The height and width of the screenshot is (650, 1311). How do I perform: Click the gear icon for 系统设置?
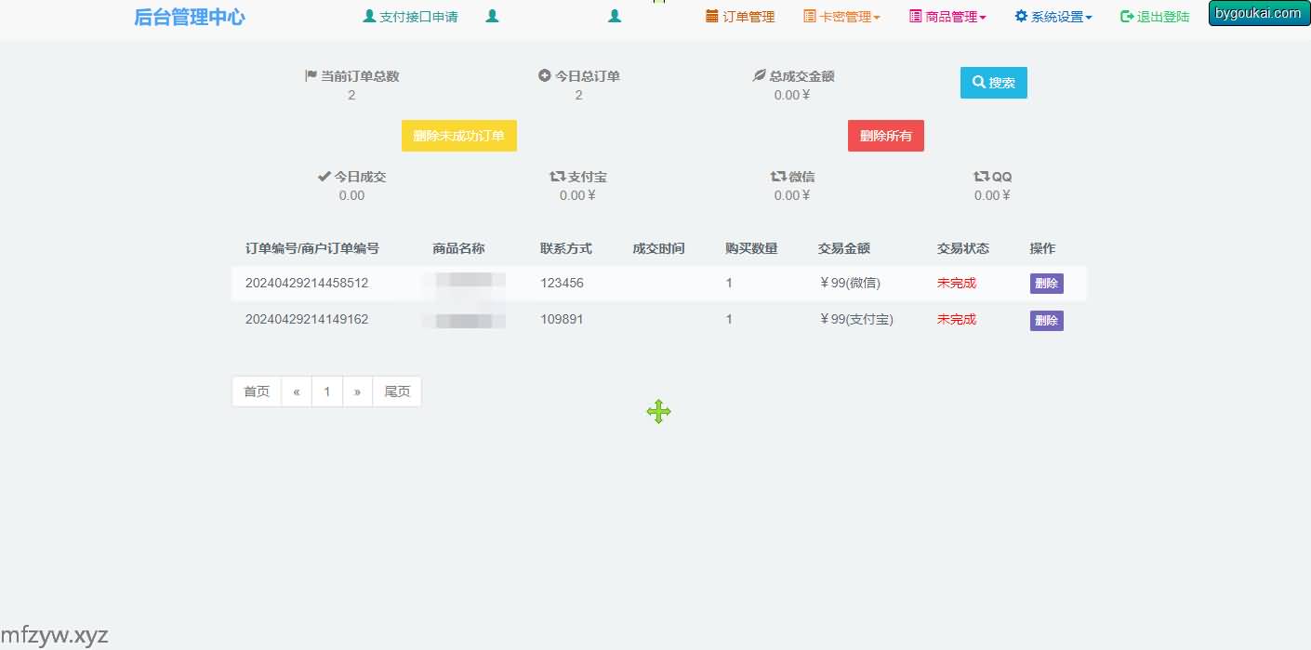pos(1021,16)
